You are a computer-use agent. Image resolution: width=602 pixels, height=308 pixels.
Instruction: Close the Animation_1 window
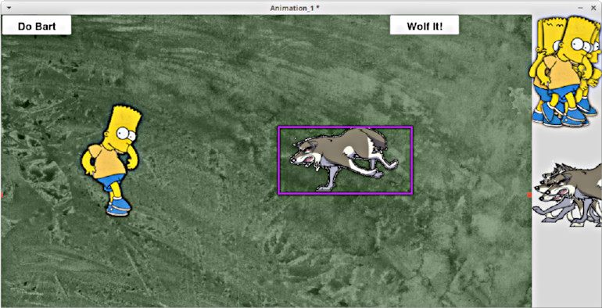point(593,8)
